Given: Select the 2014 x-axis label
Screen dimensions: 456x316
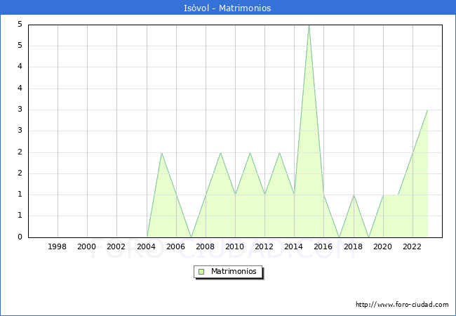Looking at the screenshot, I should tap(294, 246).
